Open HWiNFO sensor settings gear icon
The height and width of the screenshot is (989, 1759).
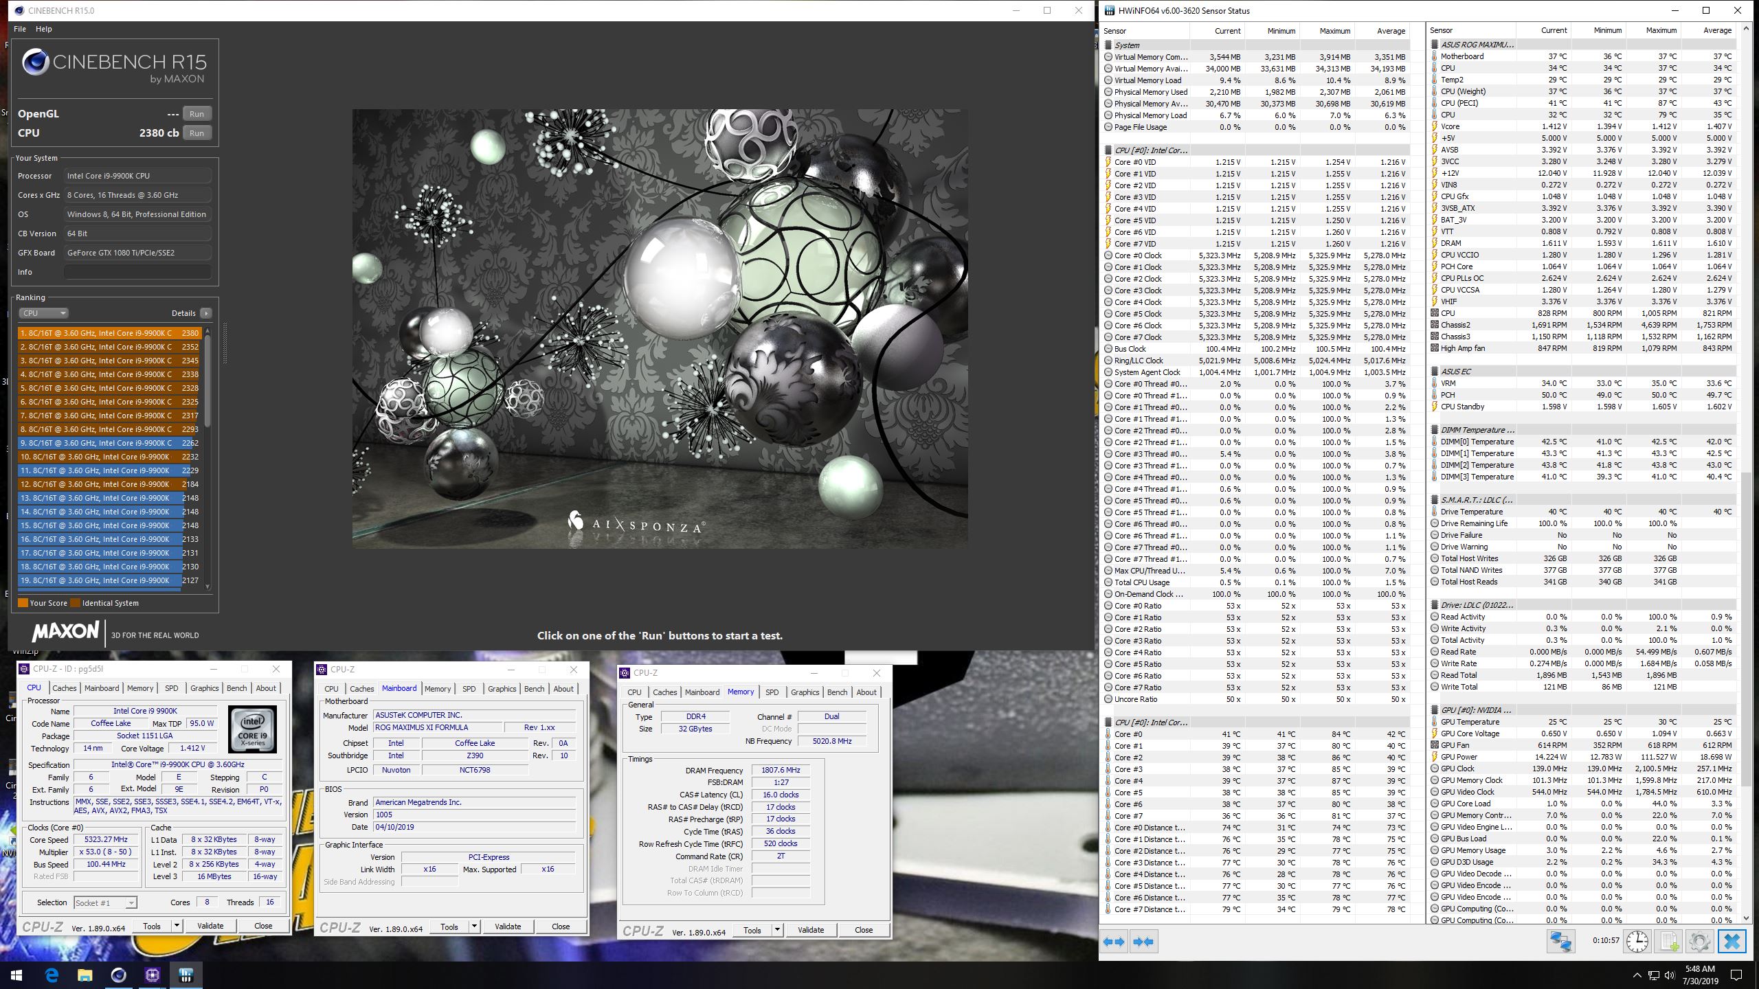(x=1699, y=941)
